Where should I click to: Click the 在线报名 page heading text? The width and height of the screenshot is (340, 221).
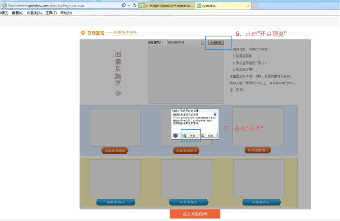[96, 33]
